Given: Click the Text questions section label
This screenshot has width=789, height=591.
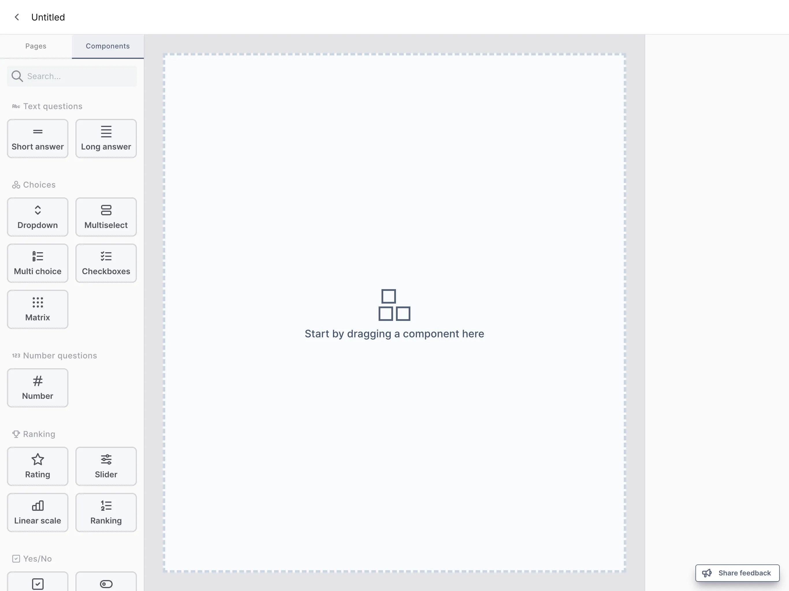Looking at the screenshot, I should tap(53, 106).
